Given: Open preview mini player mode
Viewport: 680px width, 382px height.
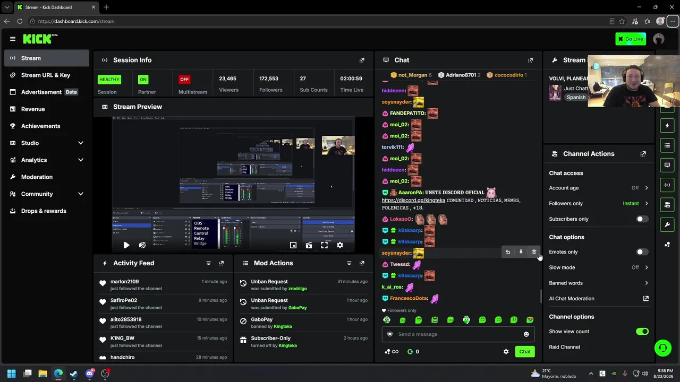Looking at the screenshot, I should pos(293,245).
